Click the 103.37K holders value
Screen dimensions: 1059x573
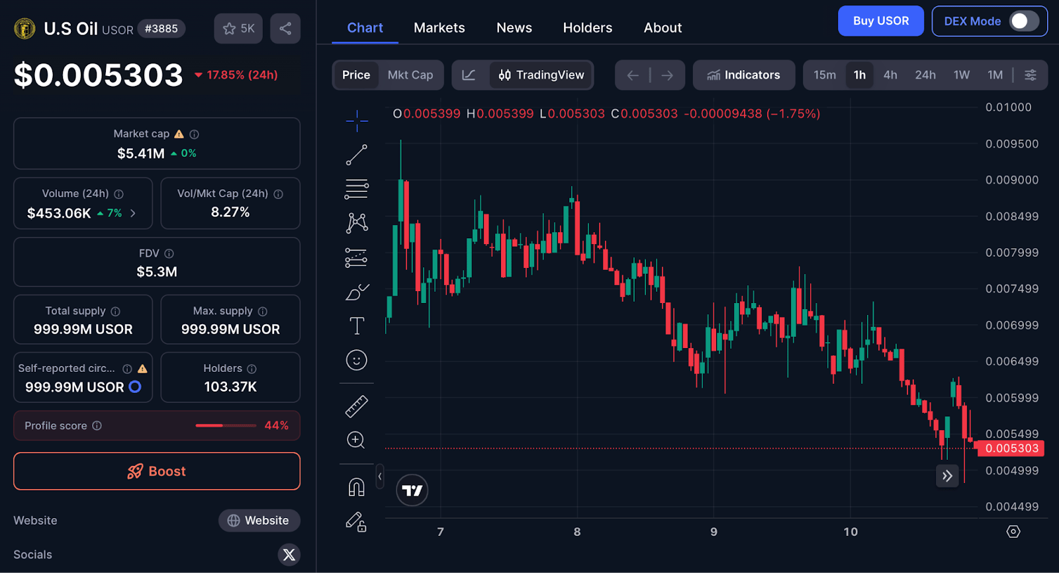(x=230, y=387)
